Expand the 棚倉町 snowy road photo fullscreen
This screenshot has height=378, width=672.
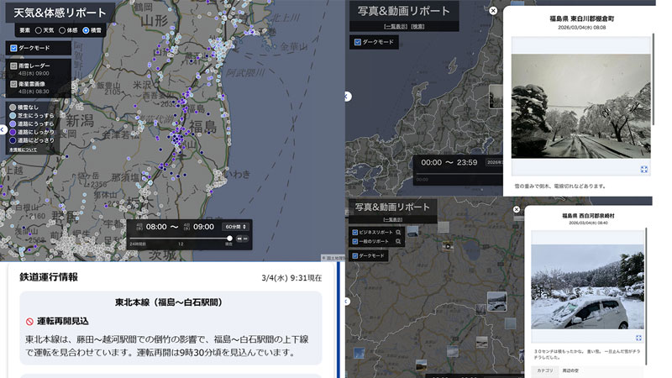pyautogui.click(x=644, y=169)
